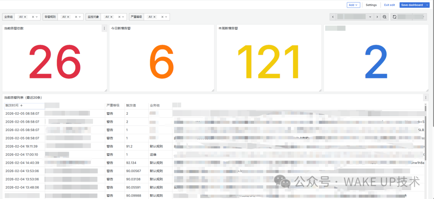The height and width of the screenshot is (199, 434).
Task: Click the red 26 stat value
Action: [55, 62]
